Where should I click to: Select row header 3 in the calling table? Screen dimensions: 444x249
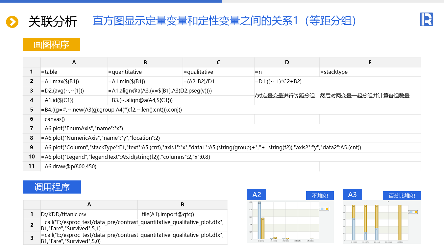[32, 238]
